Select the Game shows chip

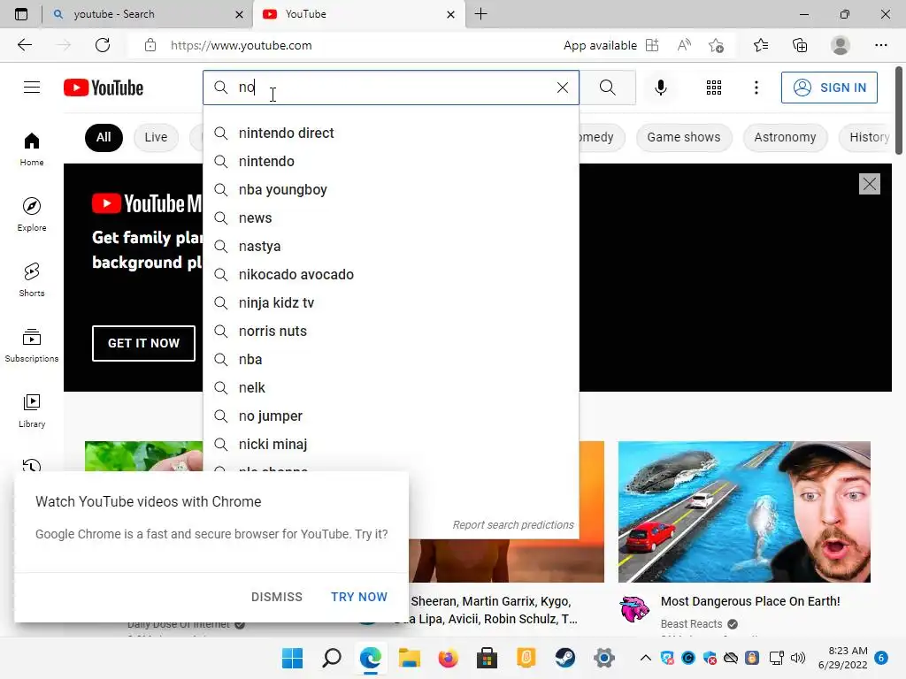pyautogui.click(x=684, y=137)
